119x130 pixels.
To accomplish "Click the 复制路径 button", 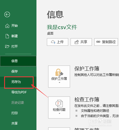I will (106, 42).
